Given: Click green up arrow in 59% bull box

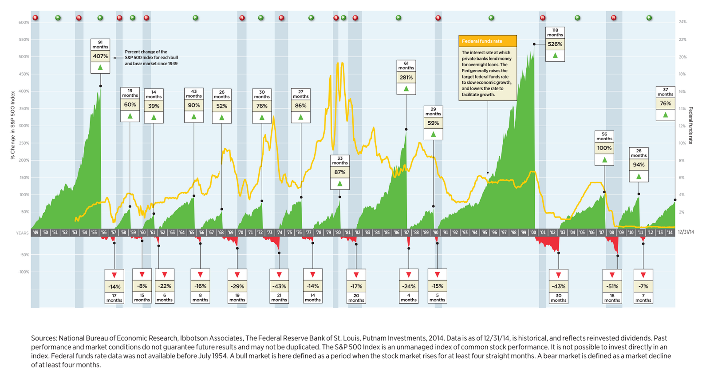Looking at the screenshot, I should (434, 135).
